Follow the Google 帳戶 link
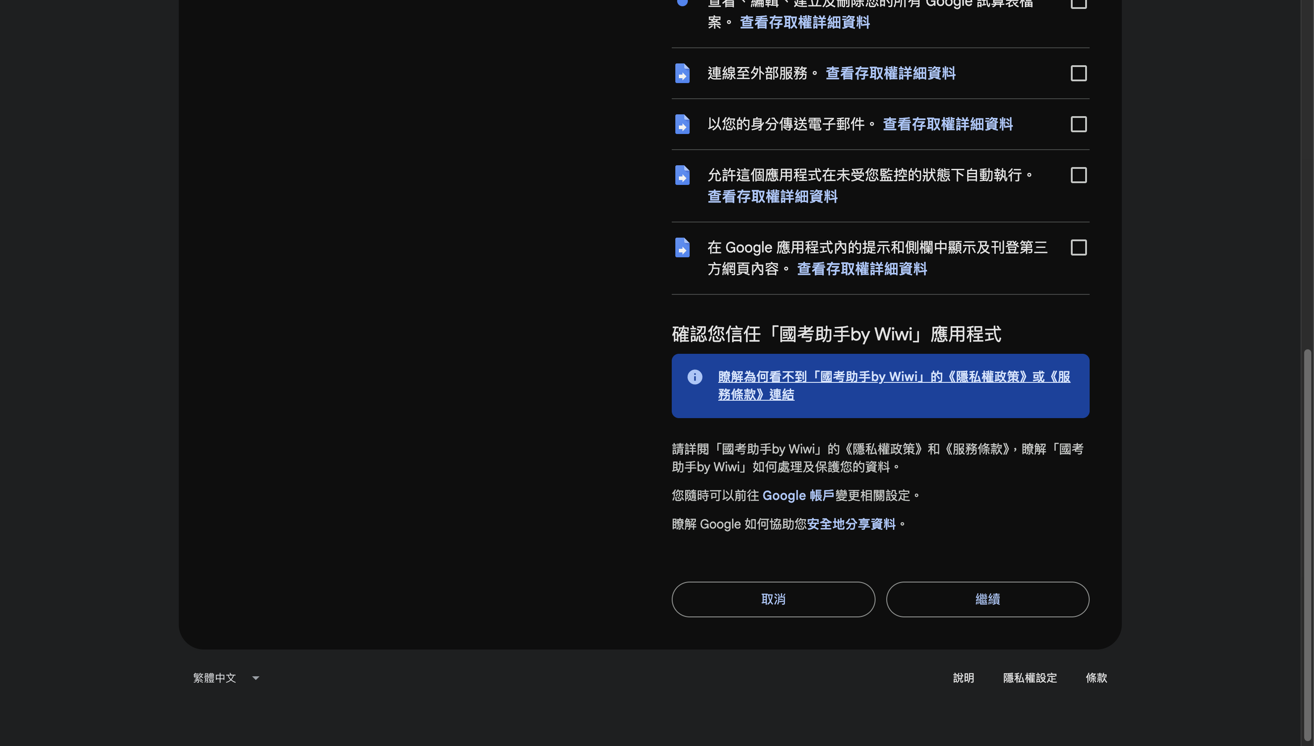 tap(798, 495)
